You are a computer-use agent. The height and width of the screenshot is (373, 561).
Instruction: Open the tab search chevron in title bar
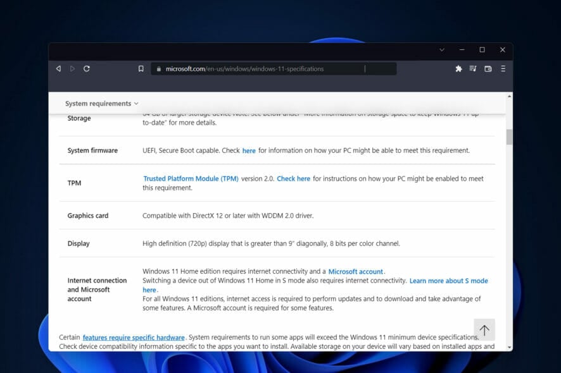(x=442, y=49)
